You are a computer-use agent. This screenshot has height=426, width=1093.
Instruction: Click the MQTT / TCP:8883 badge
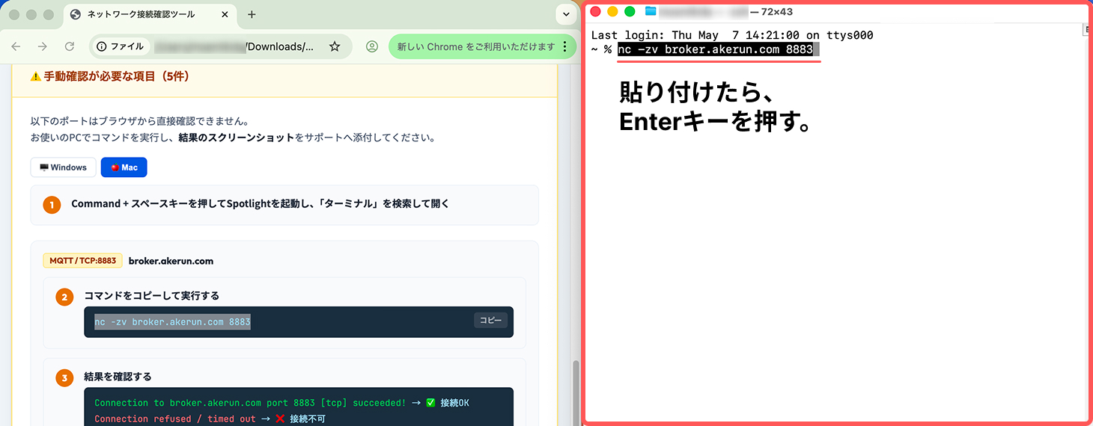click(83, 261)
